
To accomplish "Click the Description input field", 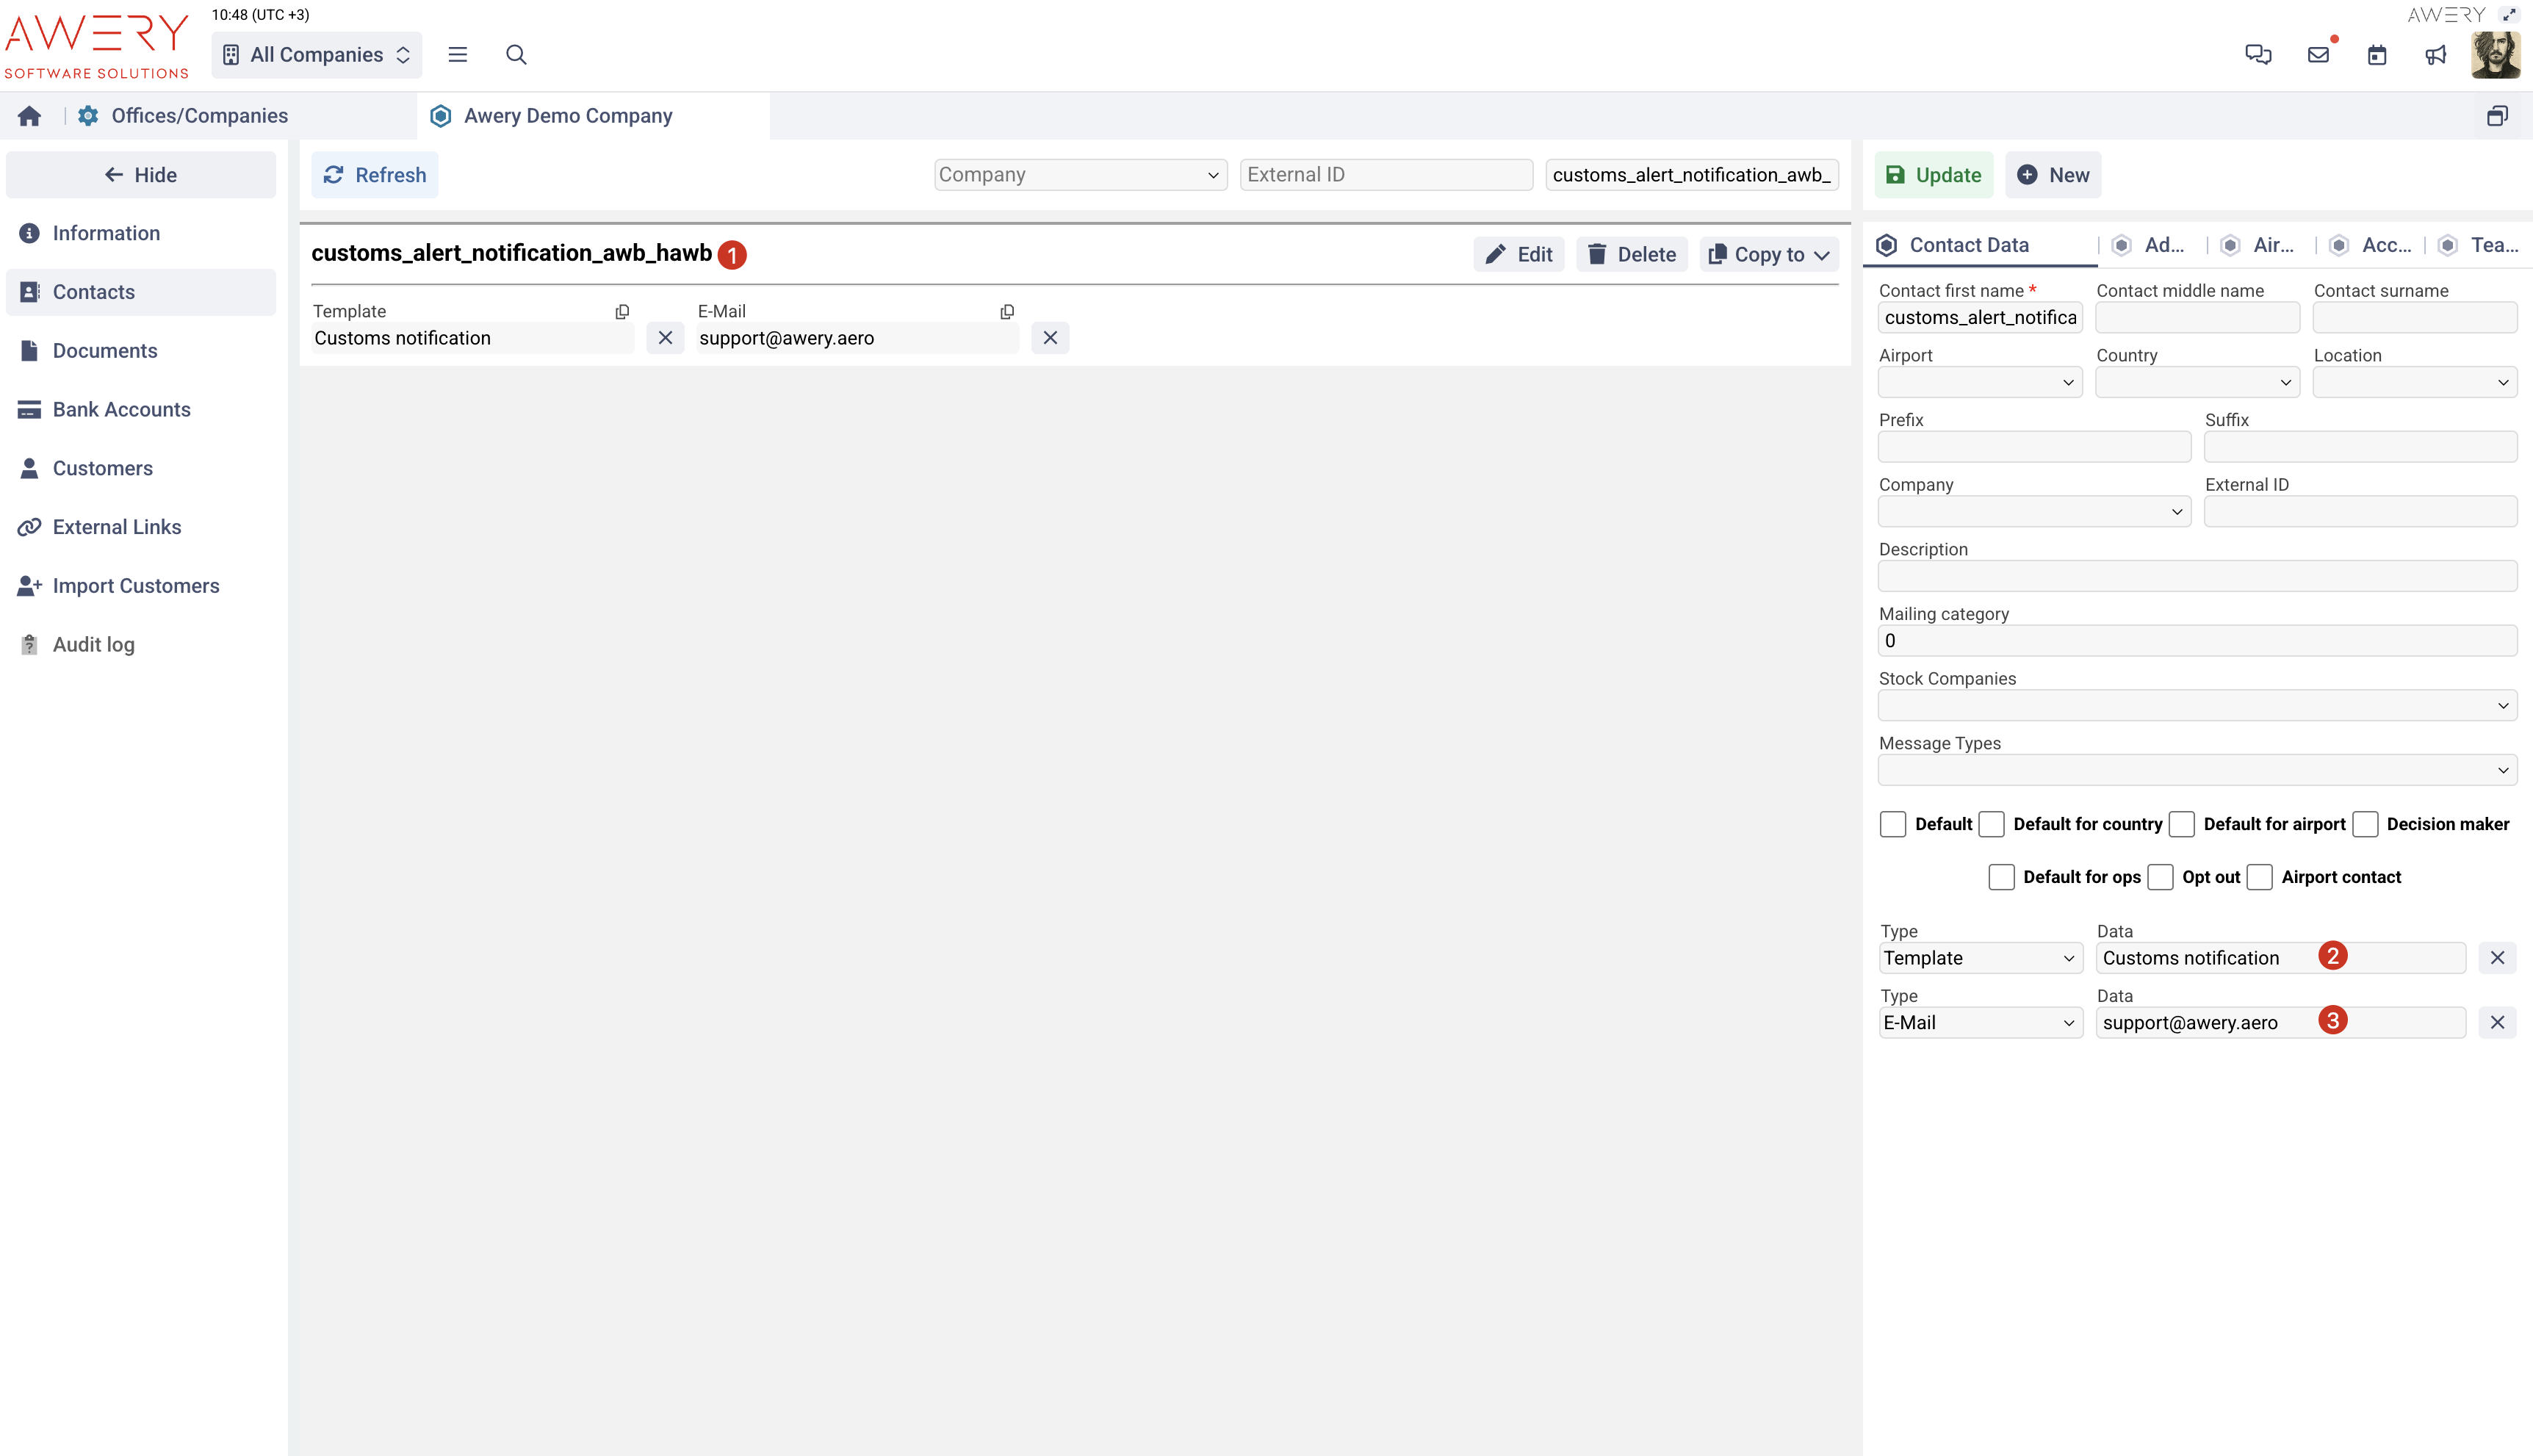I will click(2197, 576).
